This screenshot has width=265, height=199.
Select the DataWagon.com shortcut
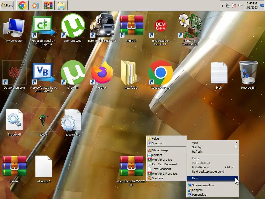(14, 75)
